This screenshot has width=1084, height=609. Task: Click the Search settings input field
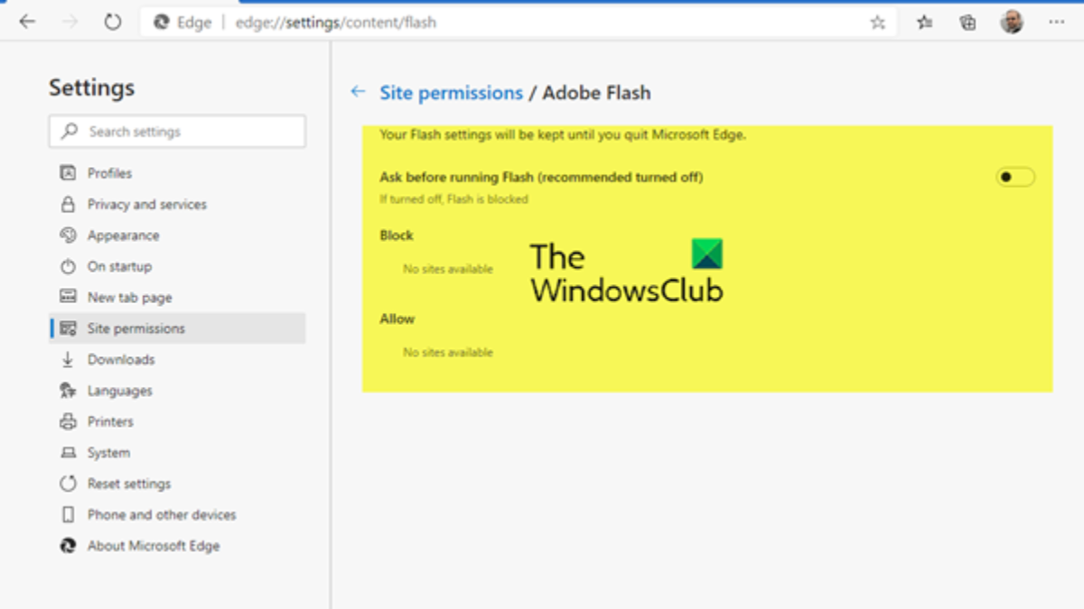point(177,132)
